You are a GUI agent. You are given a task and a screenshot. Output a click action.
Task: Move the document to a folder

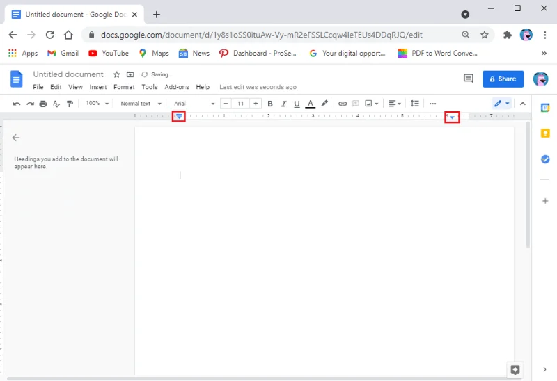click(130, 74)
